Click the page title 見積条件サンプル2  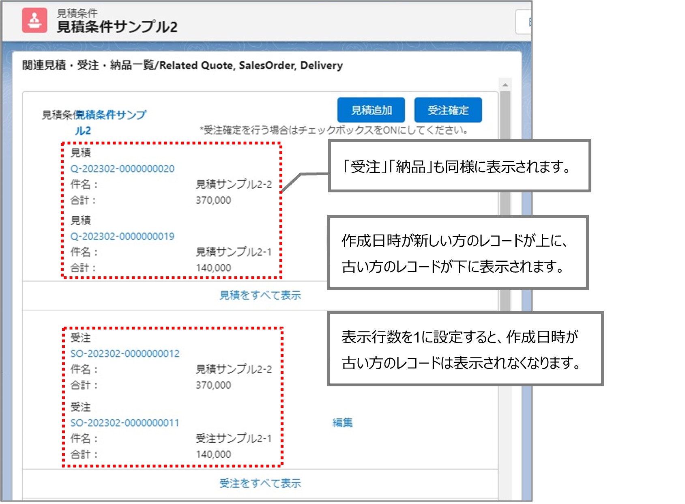(x=117, y=27)
